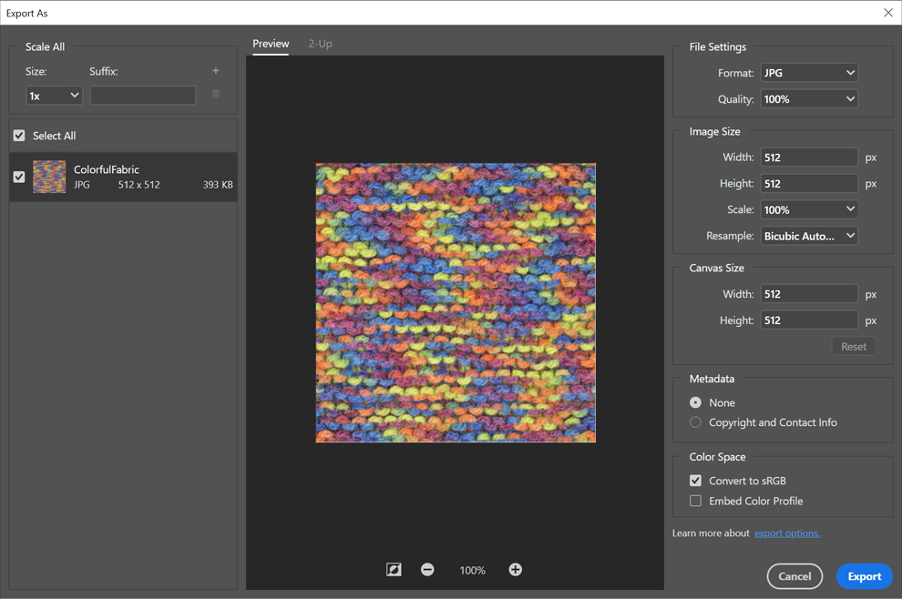Close the Export As dialog
Image resolution: width=902 pixels, height=599 pixels.
(x=888, y=13)
